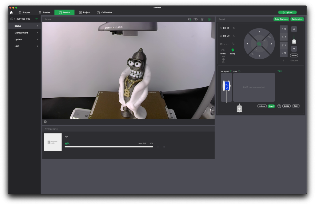Viewport: 315px width, 205px height.
Task: Go to the Home screen icon
Action: pyautogui.click(x=11, y=13)
